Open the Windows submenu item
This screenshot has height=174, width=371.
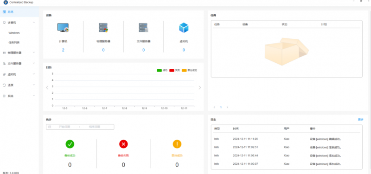[14, 33]
